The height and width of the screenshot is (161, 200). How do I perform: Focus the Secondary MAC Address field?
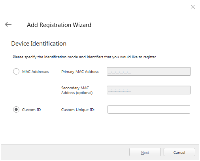pyautogui.click(x=149, y=90)
